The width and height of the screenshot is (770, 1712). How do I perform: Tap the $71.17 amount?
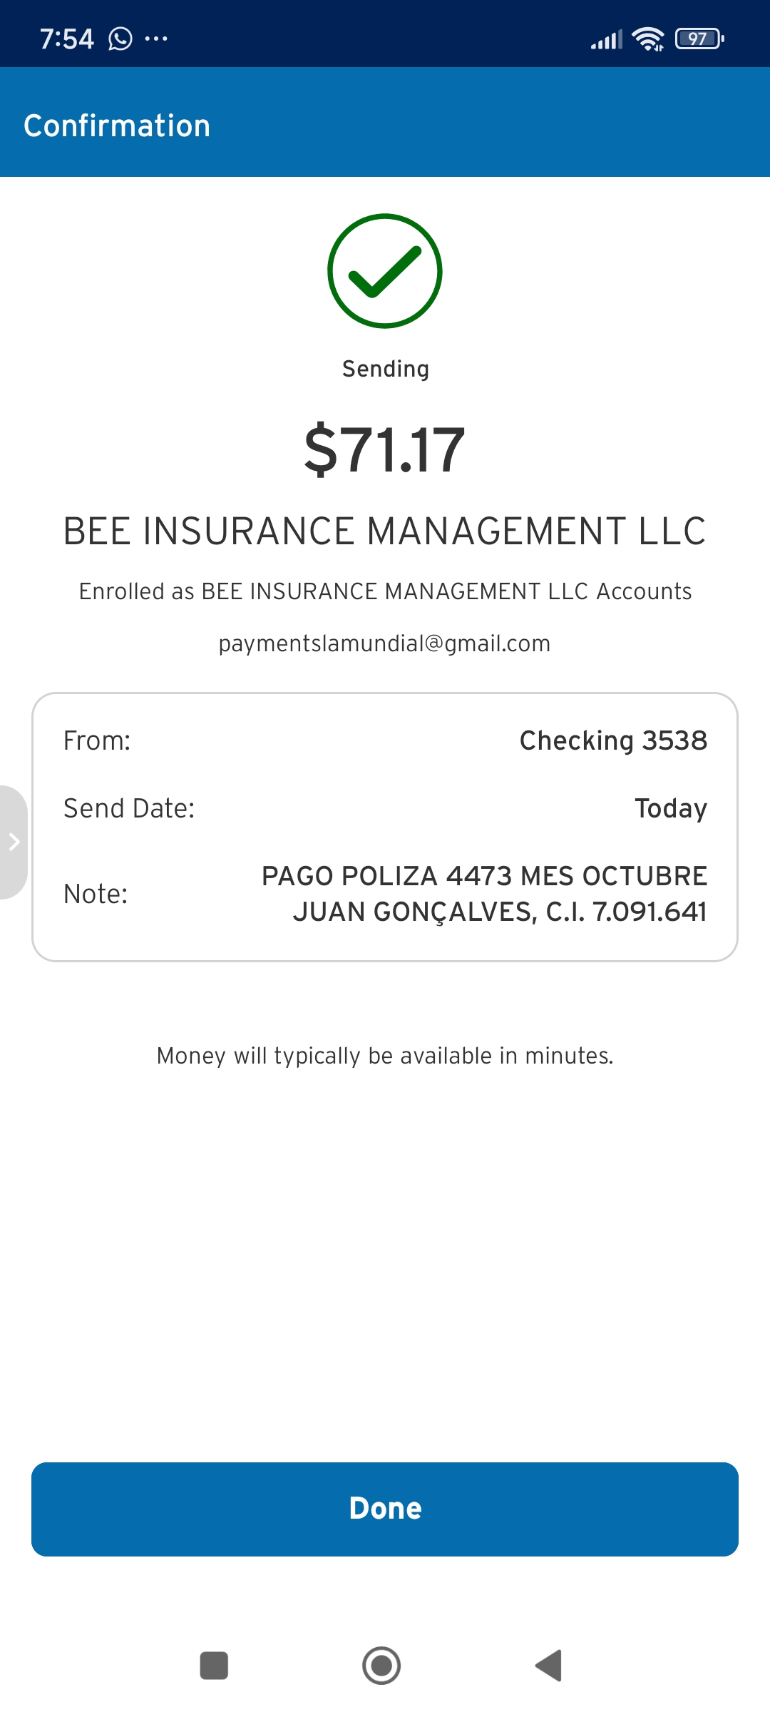pos(385,449)
